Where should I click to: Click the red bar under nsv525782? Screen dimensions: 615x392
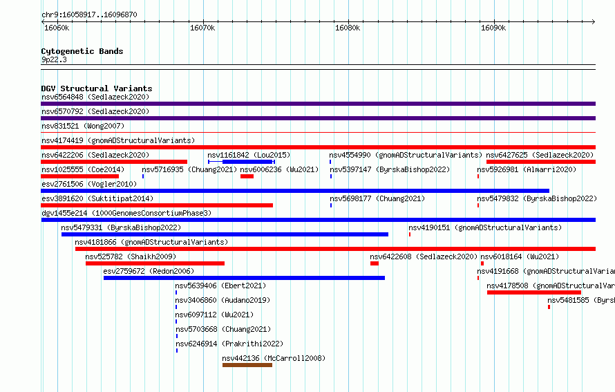coord(155,263)
